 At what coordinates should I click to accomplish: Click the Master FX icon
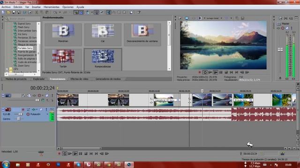click(278, 28)
